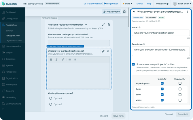Insert a link in the text editor
Image resolution: width=193 pixels, height=120 pixels.
click(x=63, y=60)
